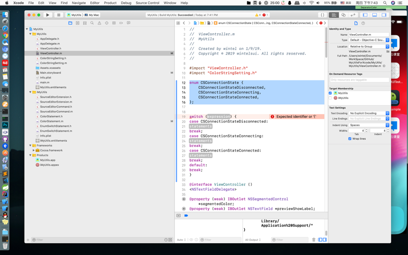
Task: Enable iMyUtils target membership checkbox
Action: (330, 98)
